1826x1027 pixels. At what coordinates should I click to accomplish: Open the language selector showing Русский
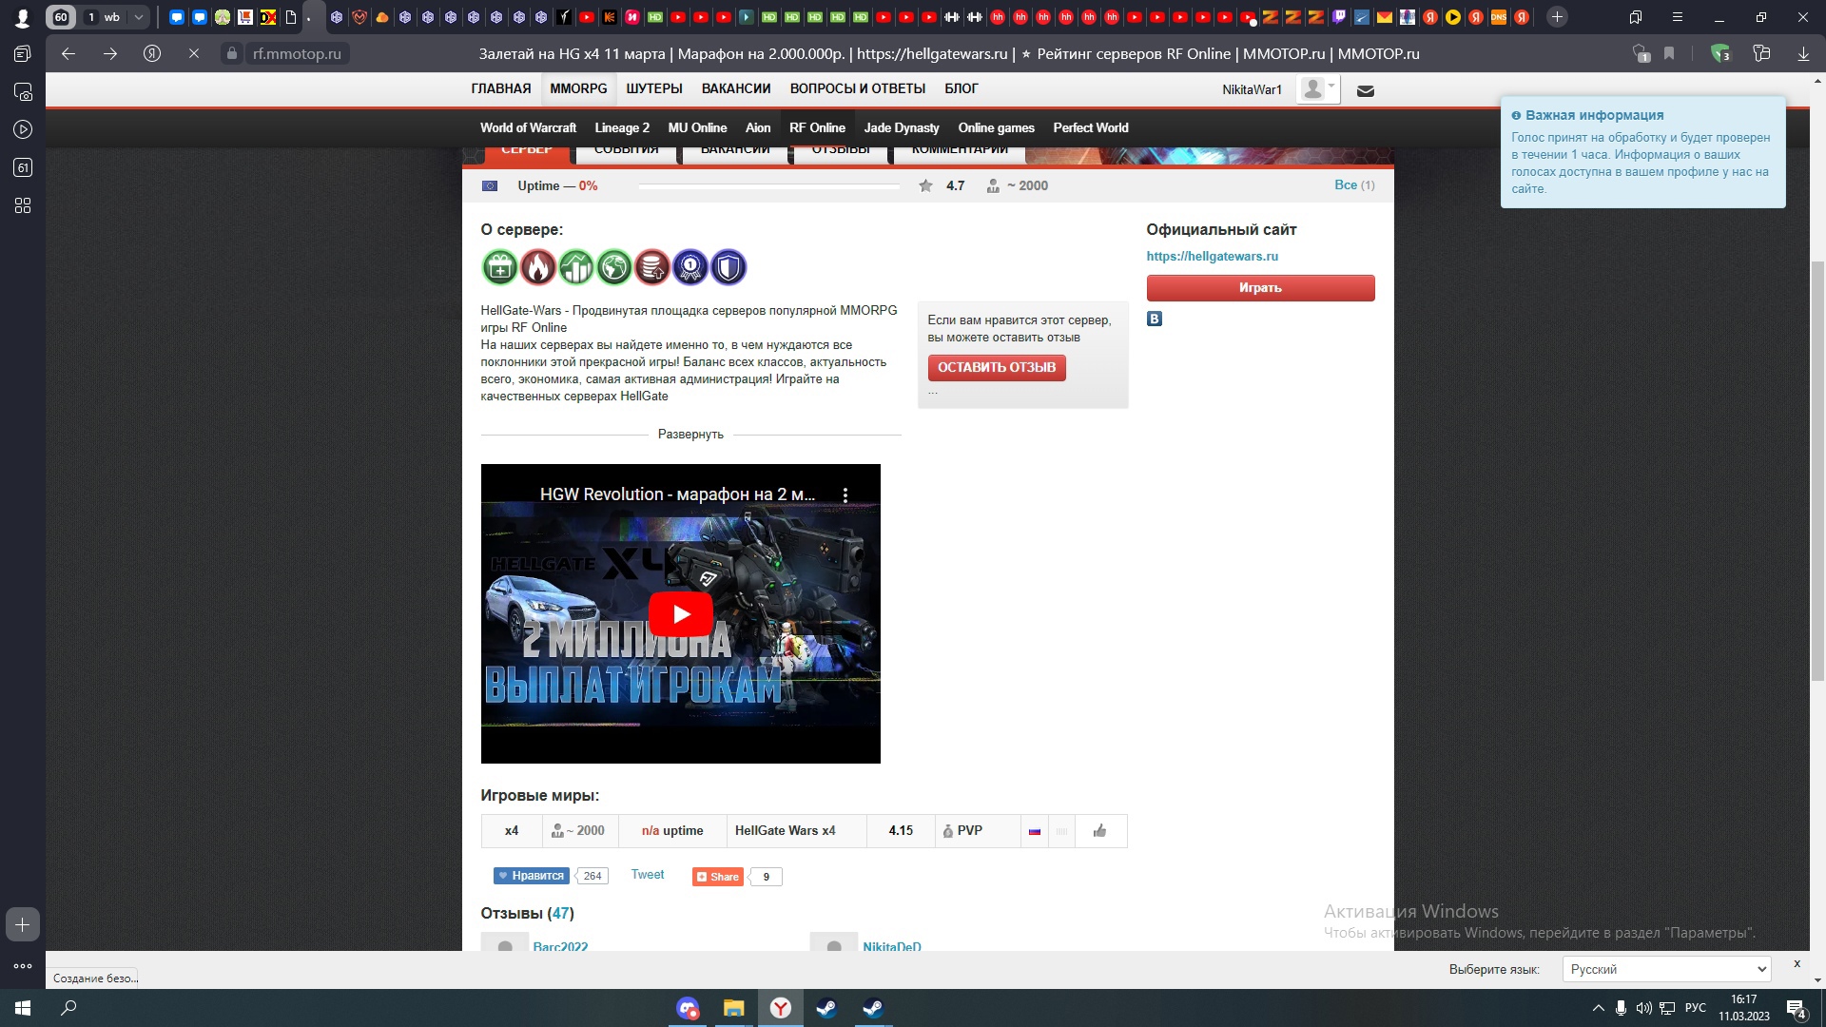[1666, 970]
